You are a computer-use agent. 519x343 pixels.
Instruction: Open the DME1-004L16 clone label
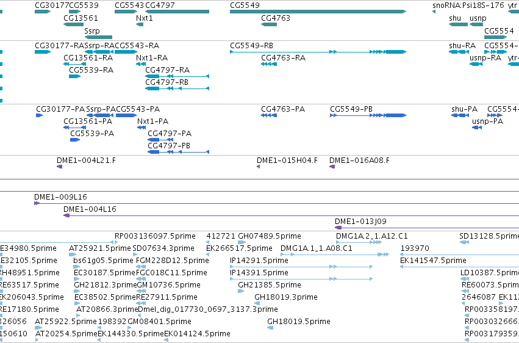pos(90,209)
